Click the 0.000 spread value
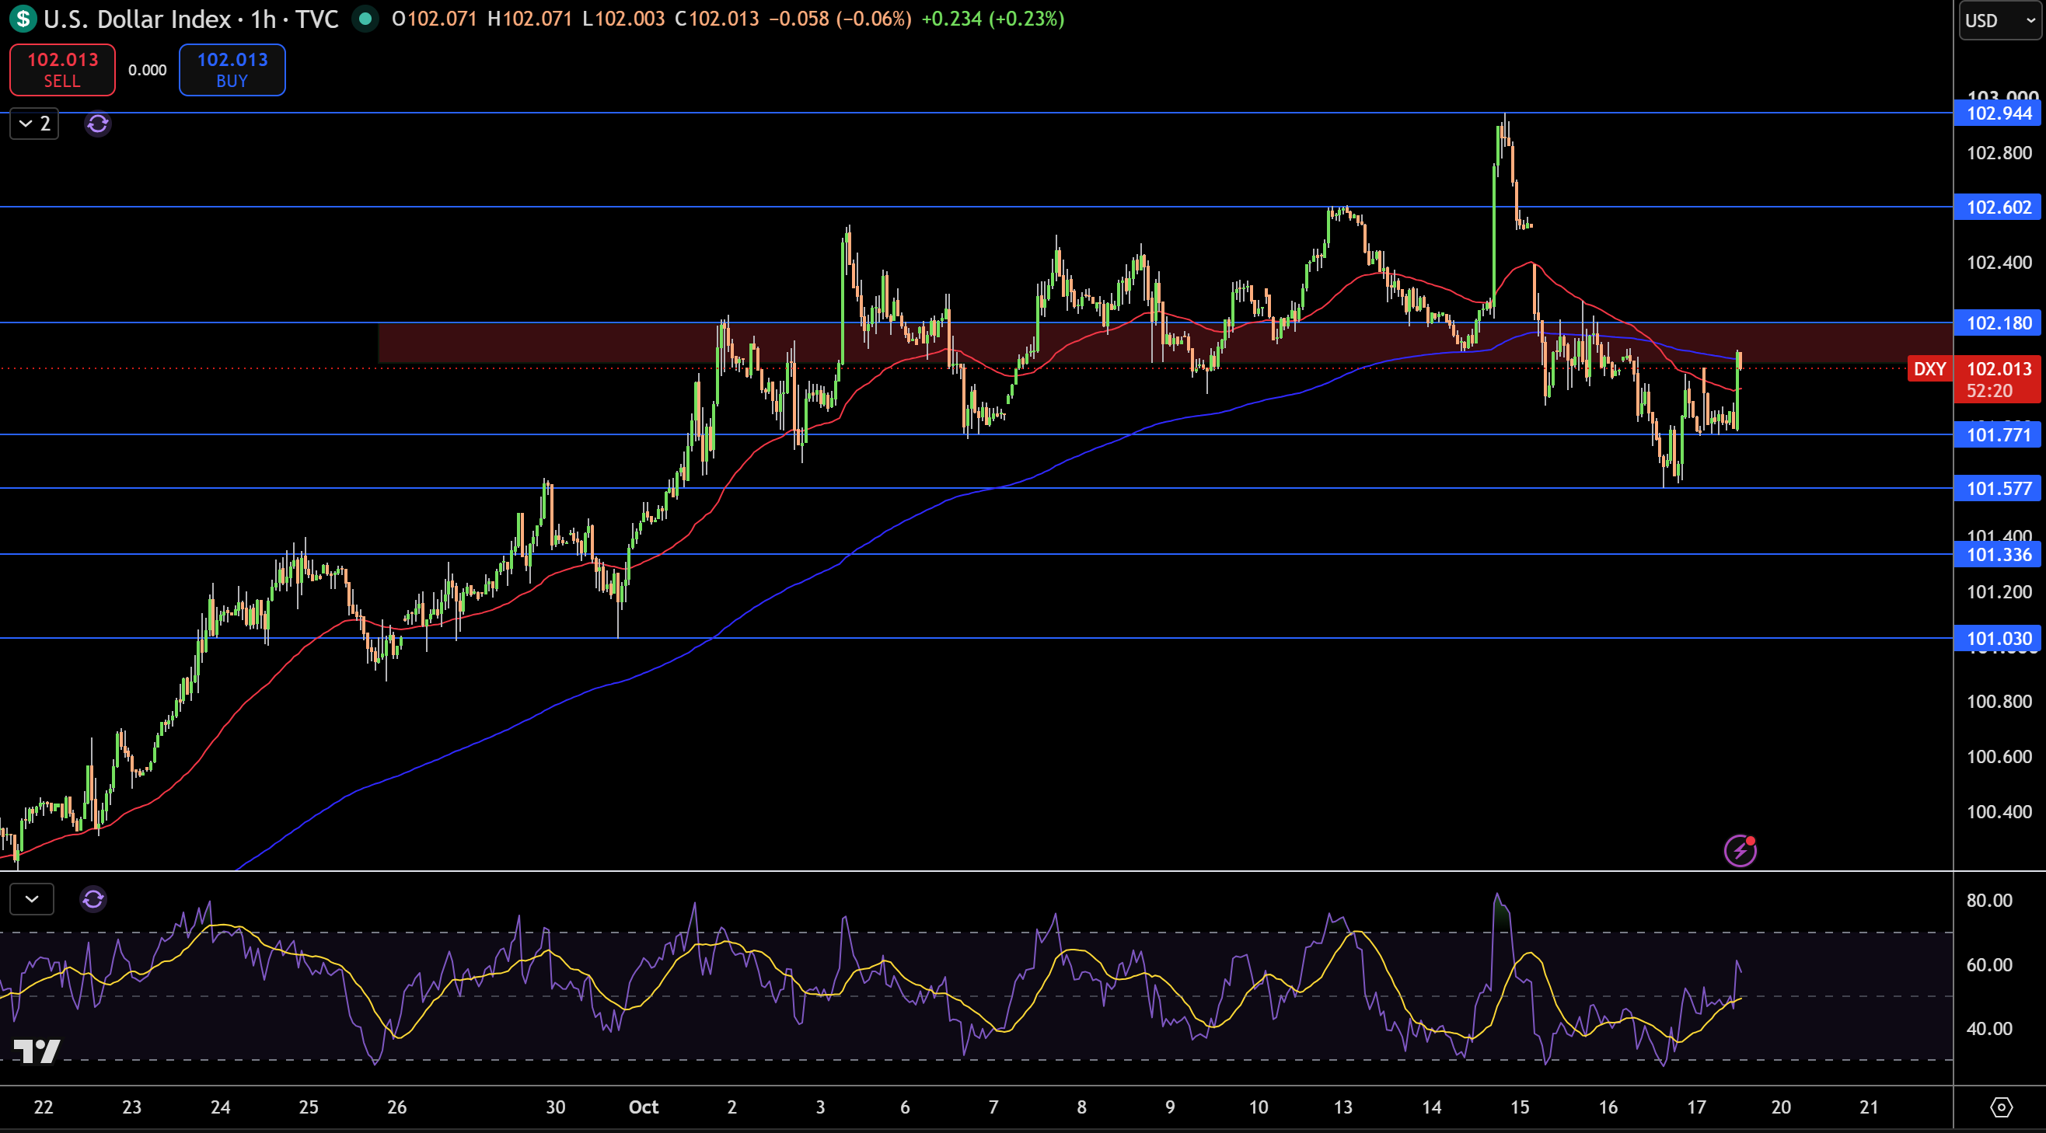This screenshot has height=1133, width=2046. point(148,70)
